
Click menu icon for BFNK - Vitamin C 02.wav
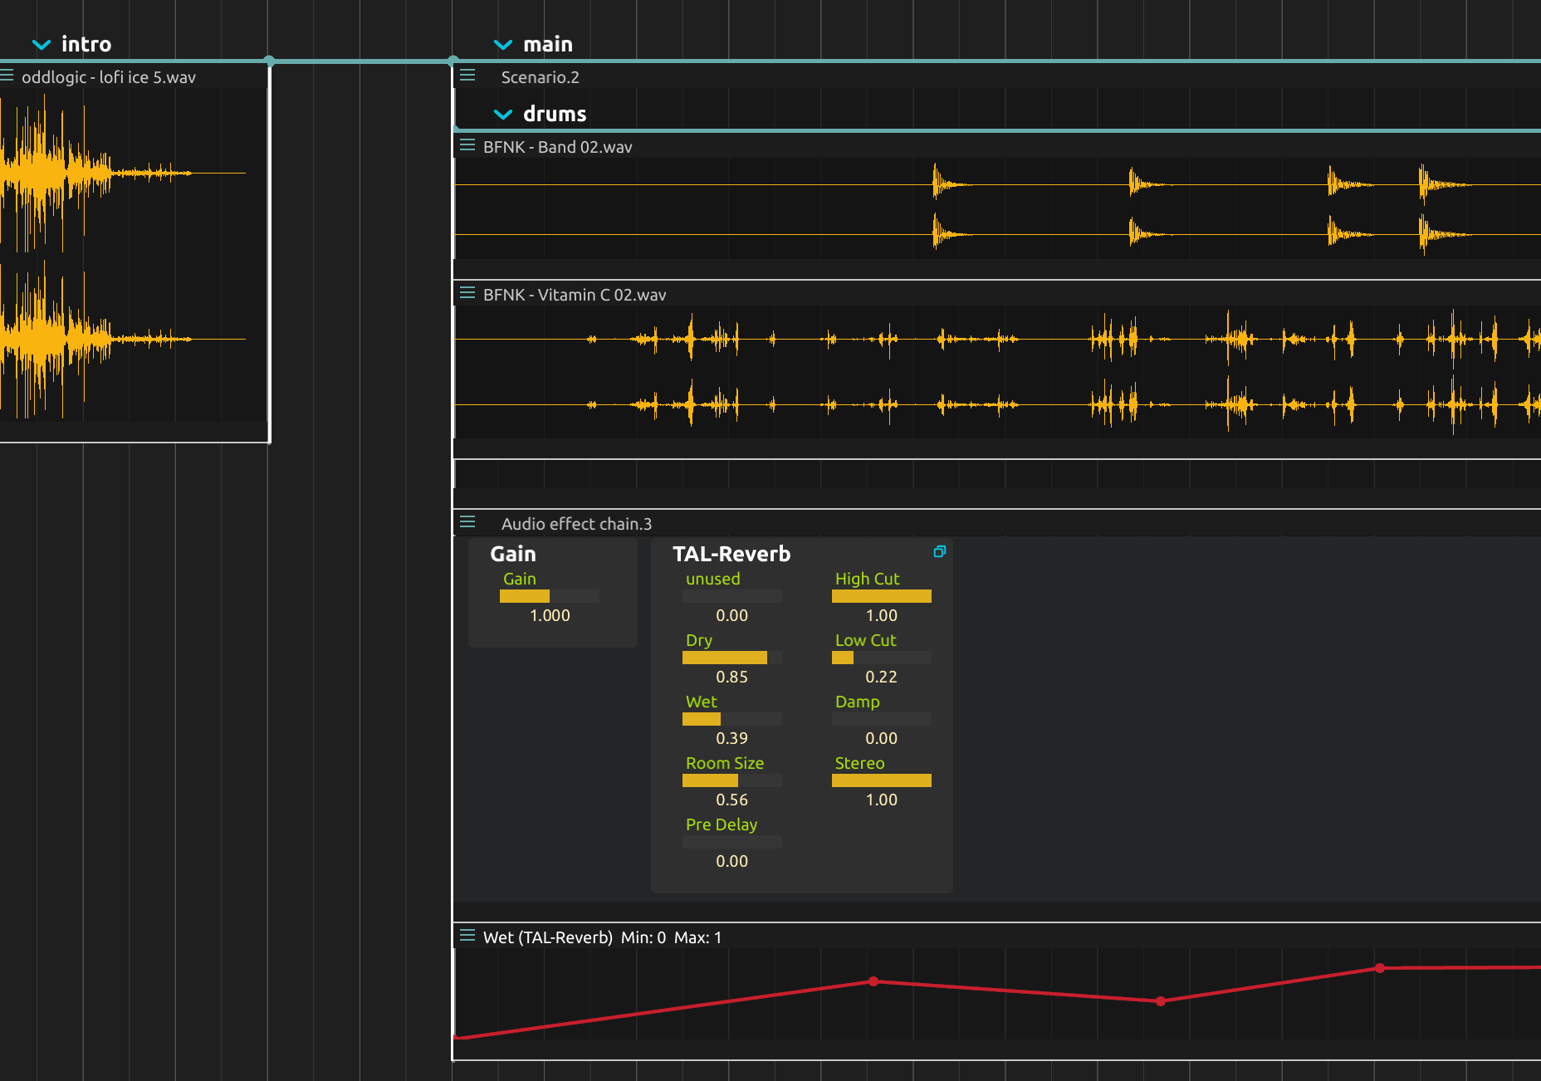coord(467,293)
